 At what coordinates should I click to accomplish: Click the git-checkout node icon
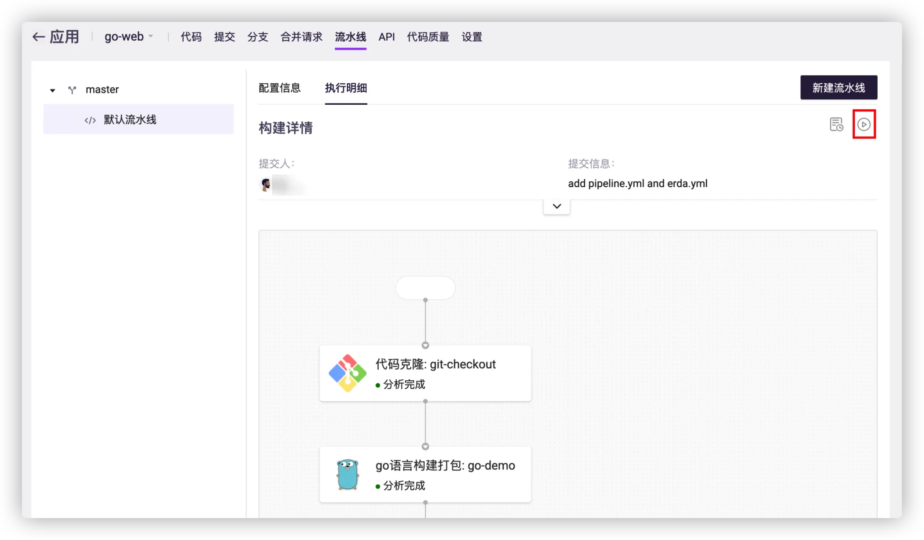(348, 373)
